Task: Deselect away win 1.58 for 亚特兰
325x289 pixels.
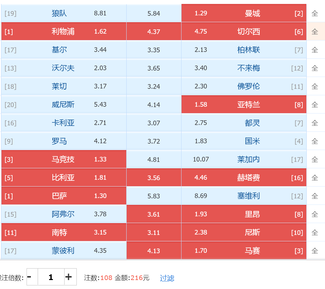Action: click(244, 105)
